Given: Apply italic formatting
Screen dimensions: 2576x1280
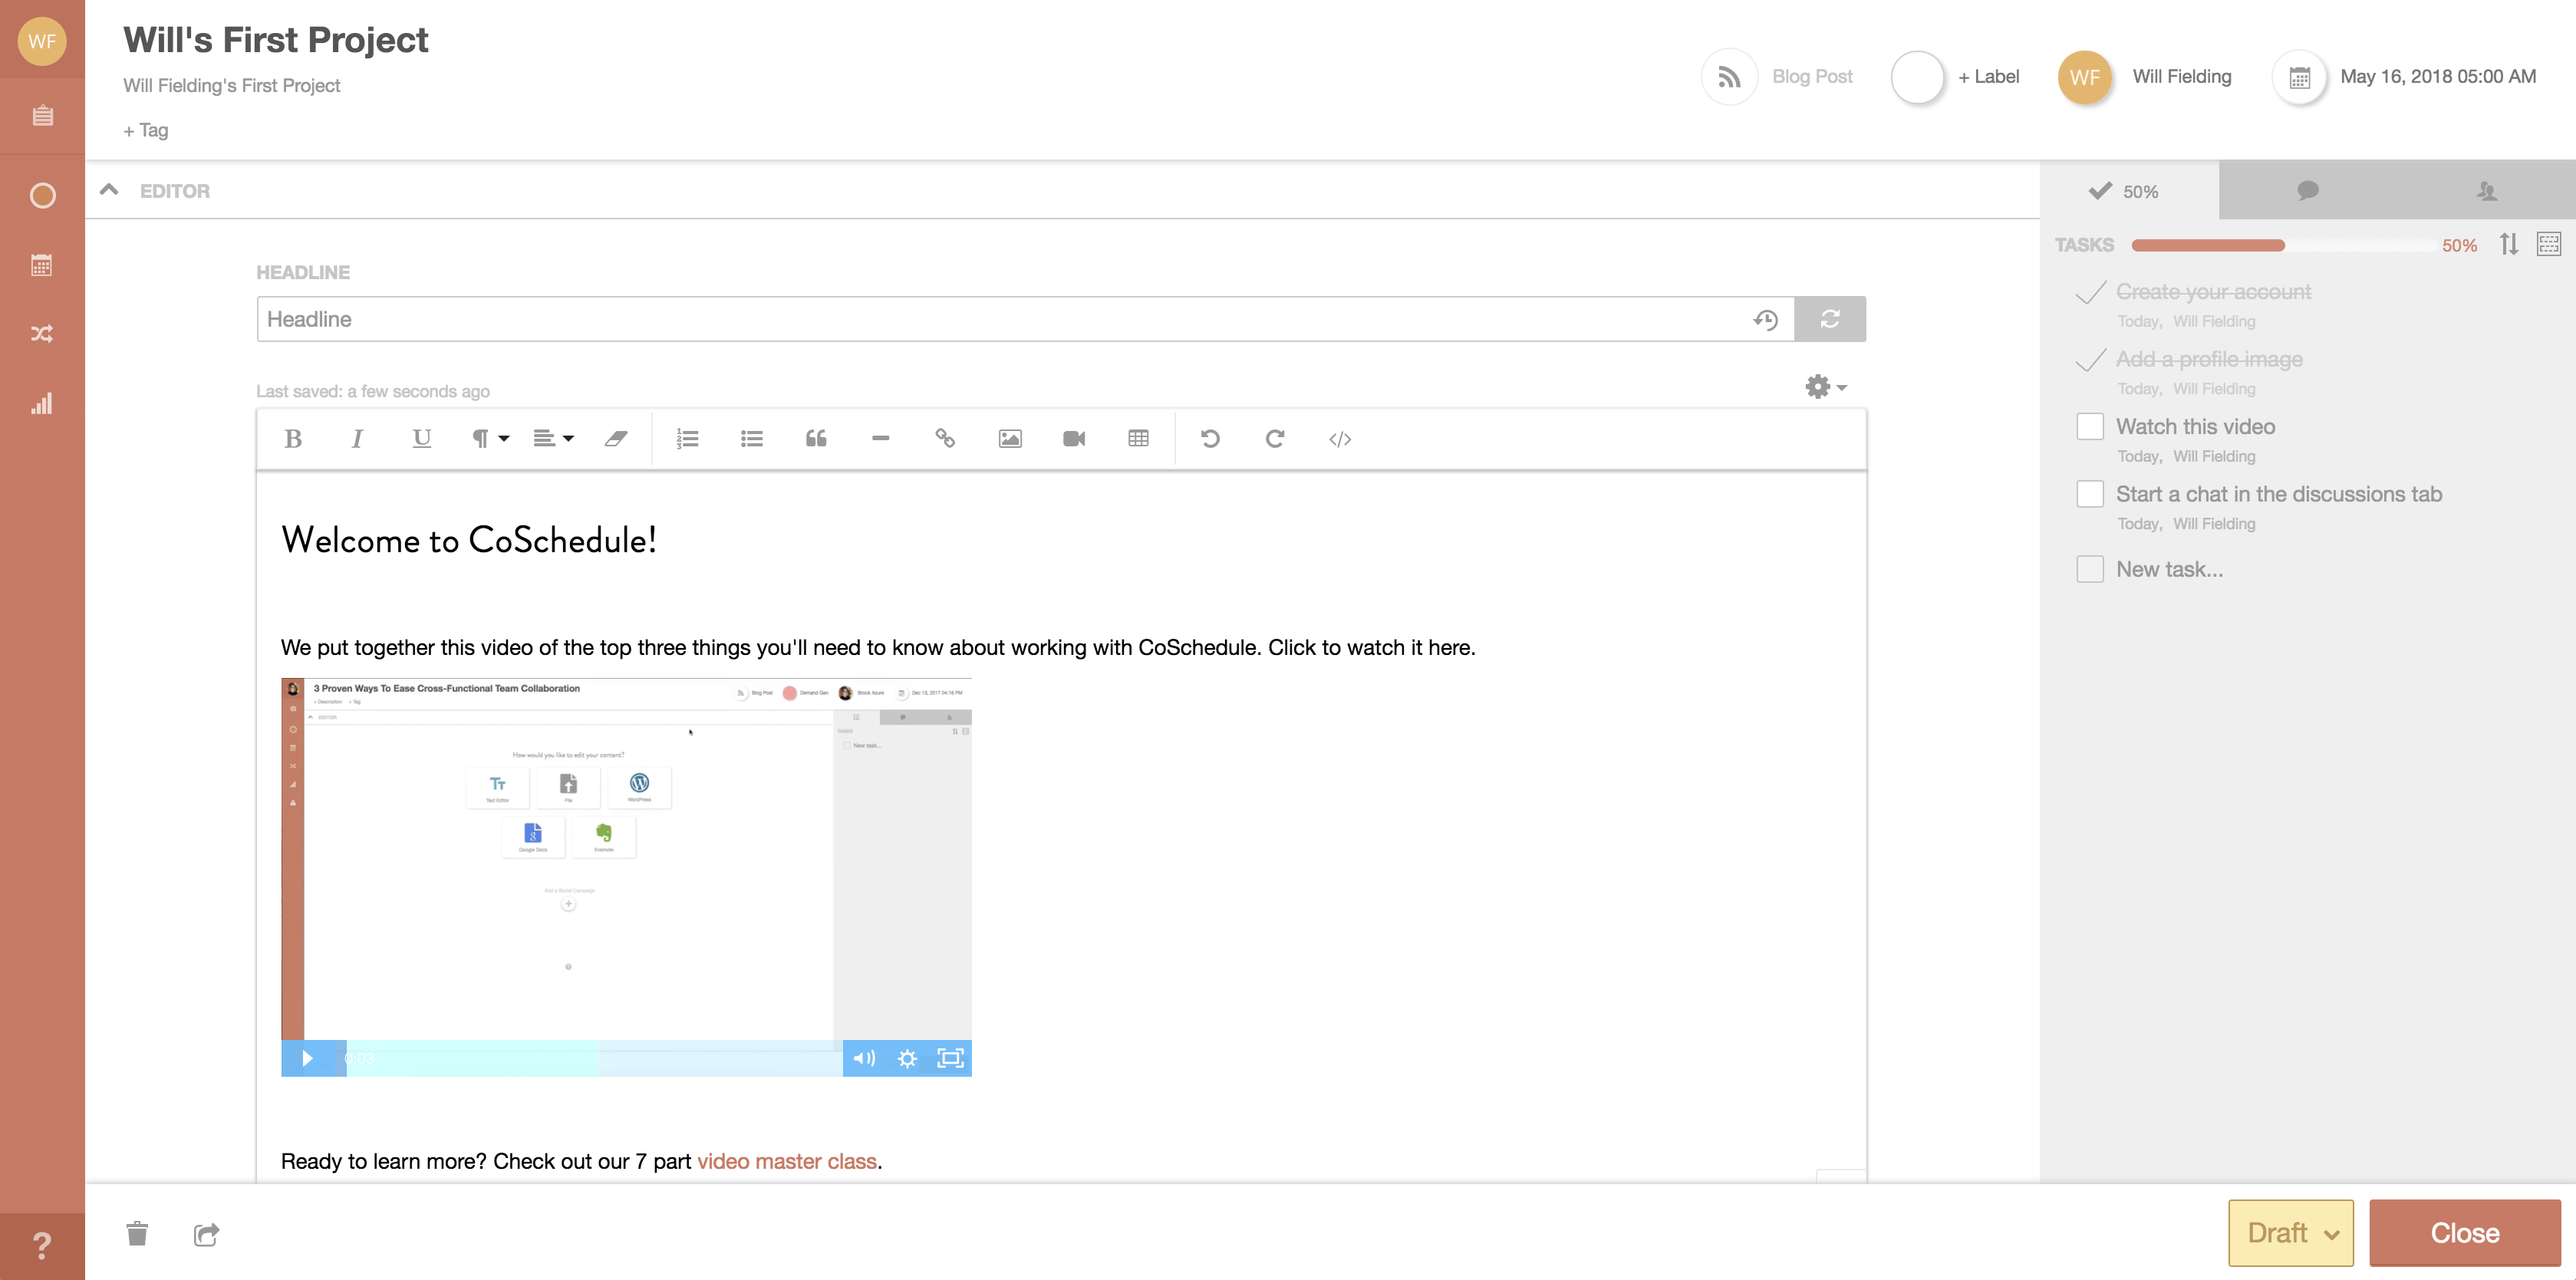Looking at the screenshot, I should [x=357, y=439].
